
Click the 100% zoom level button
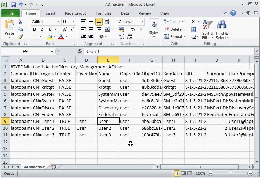click(x=201, y=173)
